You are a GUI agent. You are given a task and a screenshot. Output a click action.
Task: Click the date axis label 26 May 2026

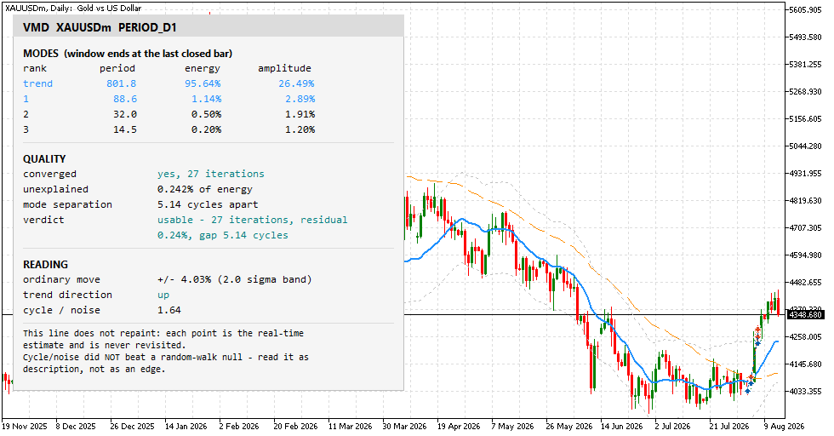coord(569,427)
